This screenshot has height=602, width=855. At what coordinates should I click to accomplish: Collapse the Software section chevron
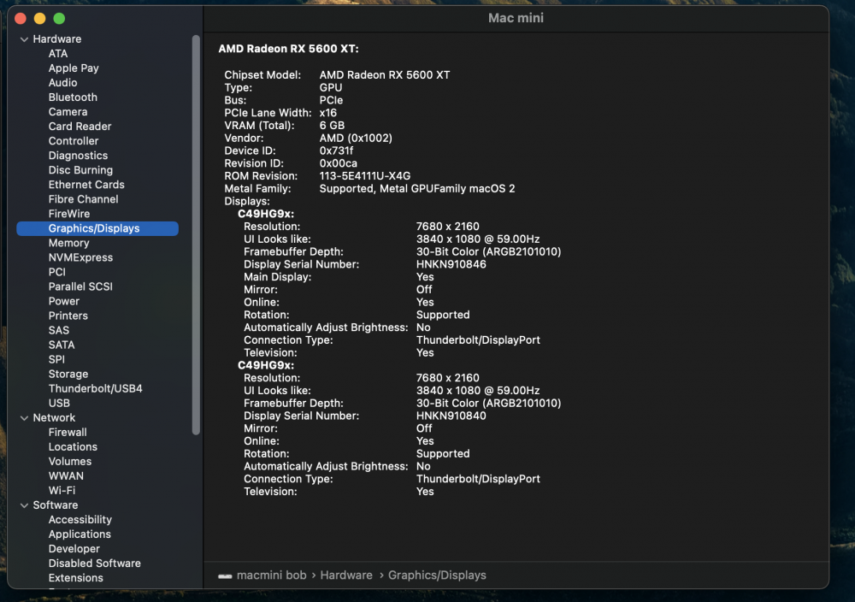pos(24,505)
